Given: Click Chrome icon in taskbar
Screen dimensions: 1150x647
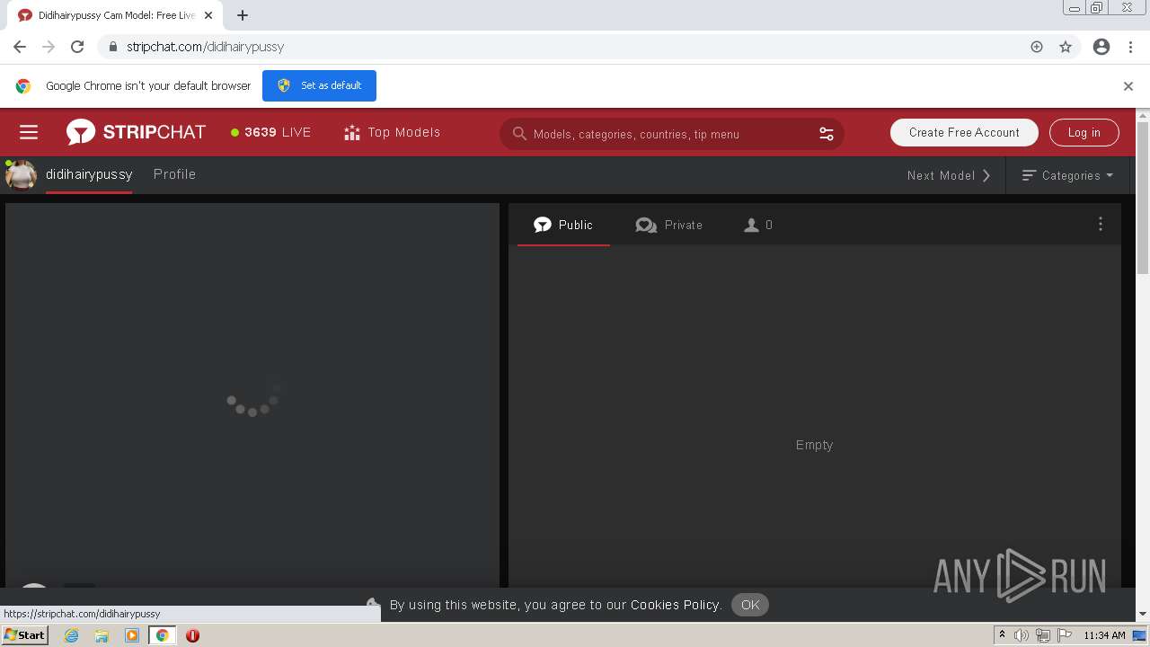Looking at the screenshot, I should click(162, 635).
